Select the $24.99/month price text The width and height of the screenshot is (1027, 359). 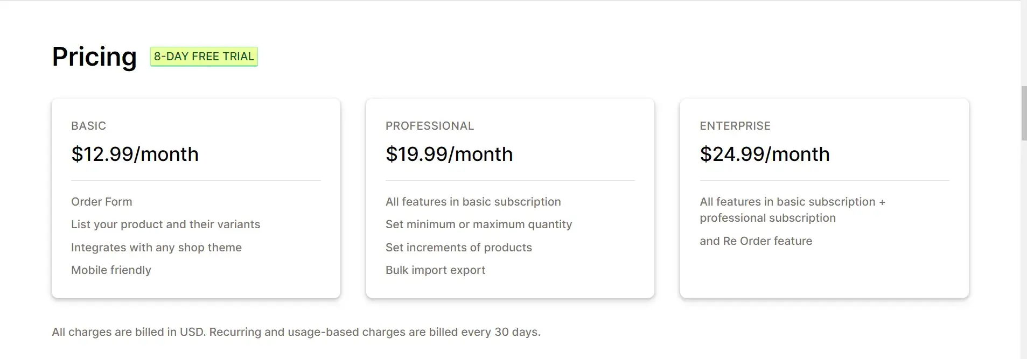[x=764, y=154]
